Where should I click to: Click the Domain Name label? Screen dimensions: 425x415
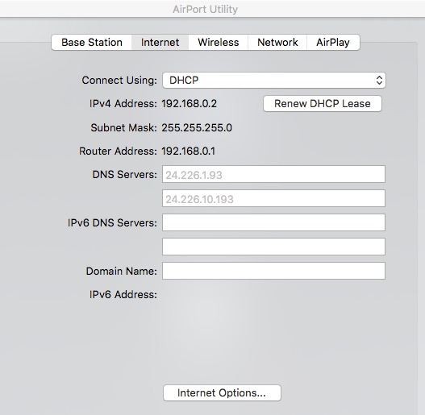pyautogui.click(x=122, y=271)
